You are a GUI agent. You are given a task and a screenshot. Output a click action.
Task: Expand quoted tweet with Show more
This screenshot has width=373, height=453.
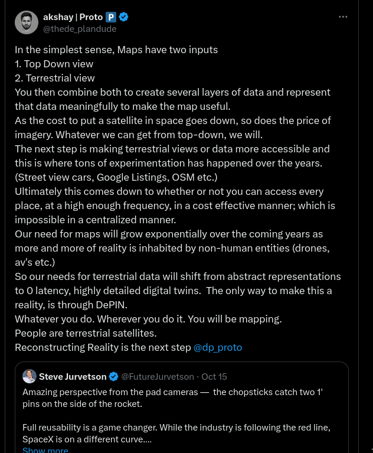(x=45, y=450)
